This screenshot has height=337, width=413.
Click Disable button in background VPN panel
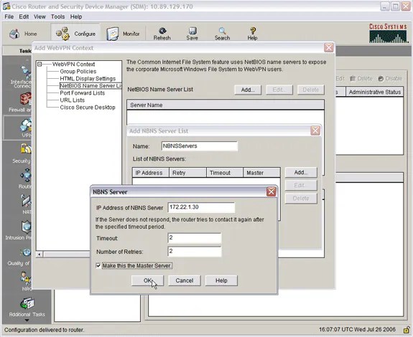pyautogui.click(x=390, y=78)
